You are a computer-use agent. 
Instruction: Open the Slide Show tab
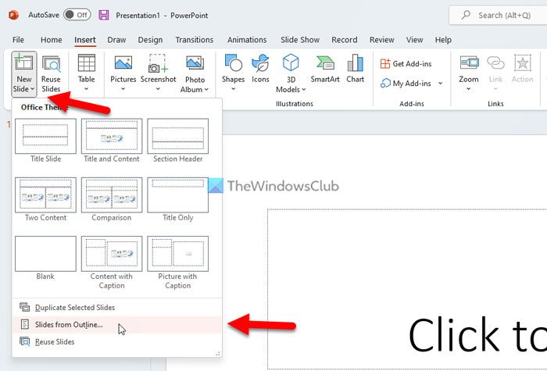pos(300,40)
